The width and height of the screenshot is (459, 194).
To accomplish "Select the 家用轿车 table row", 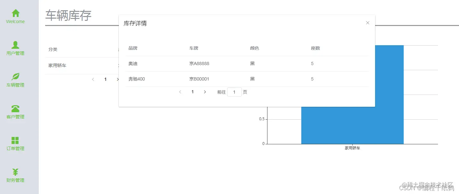I will tap(82, 65).
